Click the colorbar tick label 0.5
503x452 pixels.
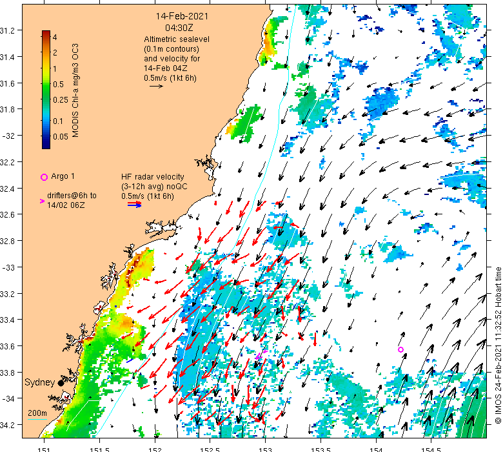pyautogui.click(x=59, y=85)
